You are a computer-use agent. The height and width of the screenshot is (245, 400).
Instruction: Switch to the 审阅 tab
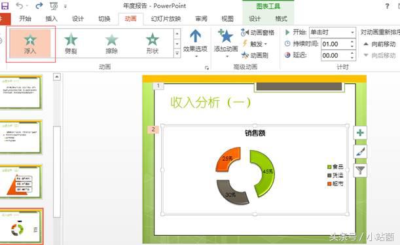[201, 18]
